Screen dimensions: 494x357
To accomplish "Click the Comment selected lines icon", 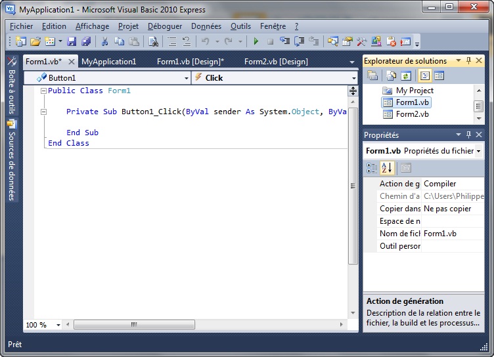I will pyautogui.click(x=171, y=41).
